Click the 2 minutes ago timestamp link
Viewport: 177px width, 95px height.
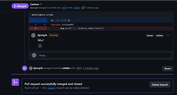pyautogui.click(x=91, y=68)
